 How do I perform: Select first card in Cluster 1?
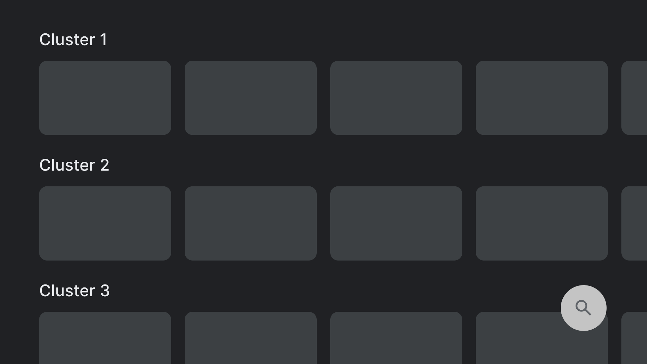[x=105, y=98]
